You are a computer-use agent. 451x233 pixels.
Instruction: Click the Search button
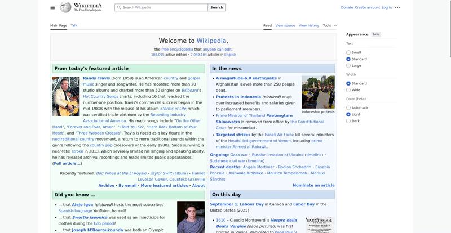click(216, 7)
